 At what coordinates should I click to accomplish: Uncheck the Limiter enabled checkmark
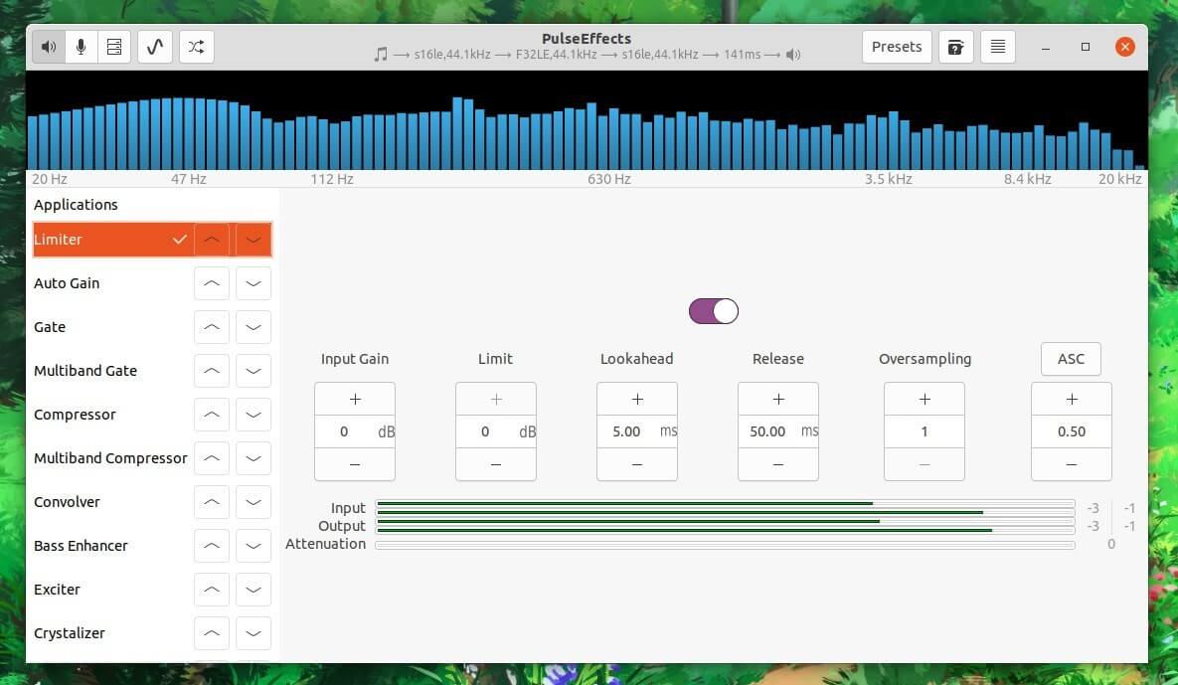180,239
